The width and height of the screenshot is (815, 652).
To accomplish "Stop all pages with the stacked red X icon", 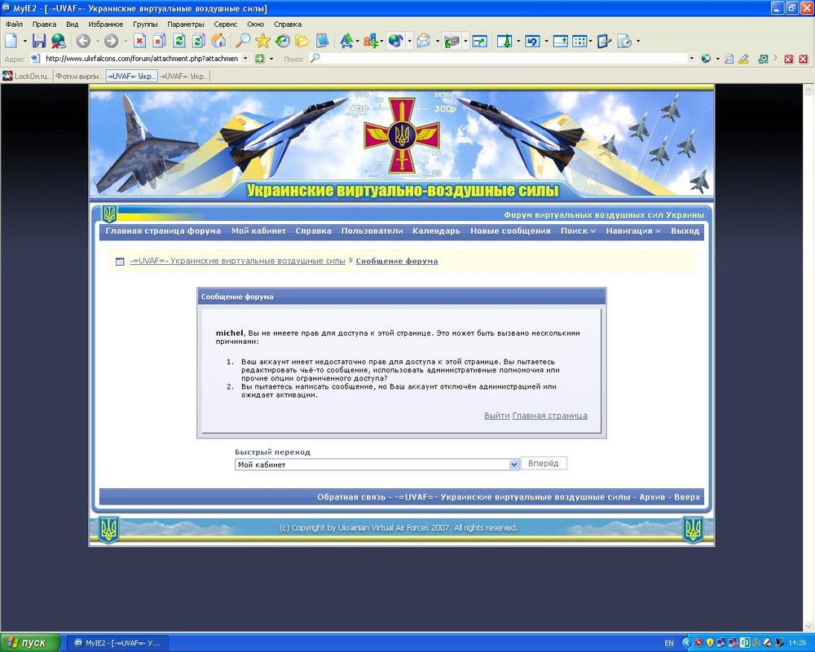I will point(159,41).
